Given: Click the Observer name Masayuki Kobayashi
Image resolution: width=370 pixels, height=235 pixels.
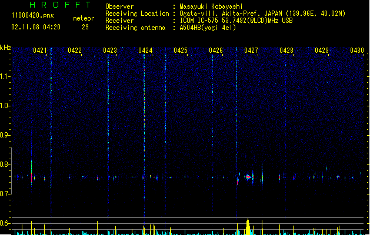Looking at the screenshot, I should click(x=211, y=6).
